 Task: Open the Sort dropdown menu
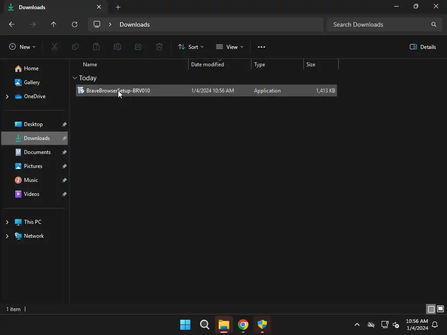(191, 47)
